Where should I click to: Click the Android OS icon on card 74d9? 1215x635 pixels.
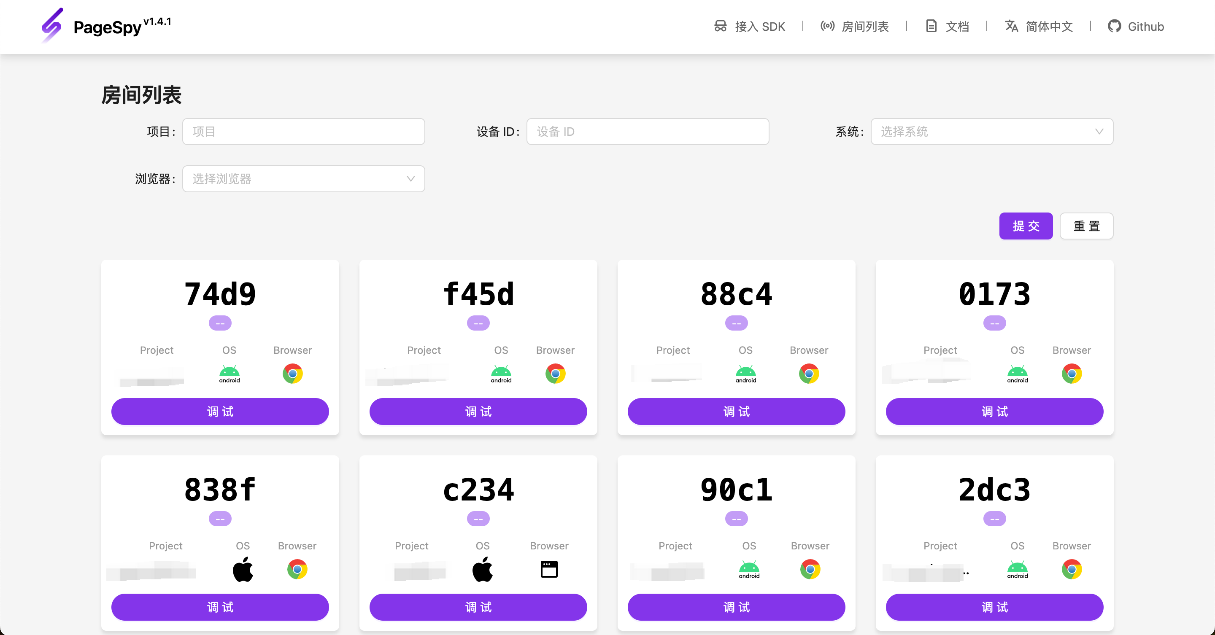tap(229, 374)
